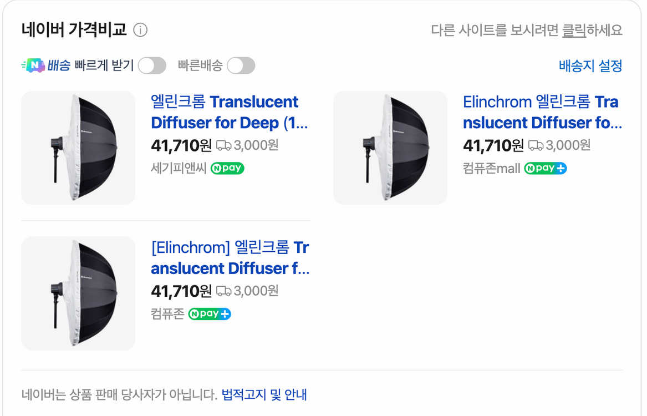Open 배송지 설정 settings
The image size is (647, 416).
tap(590, 65)
